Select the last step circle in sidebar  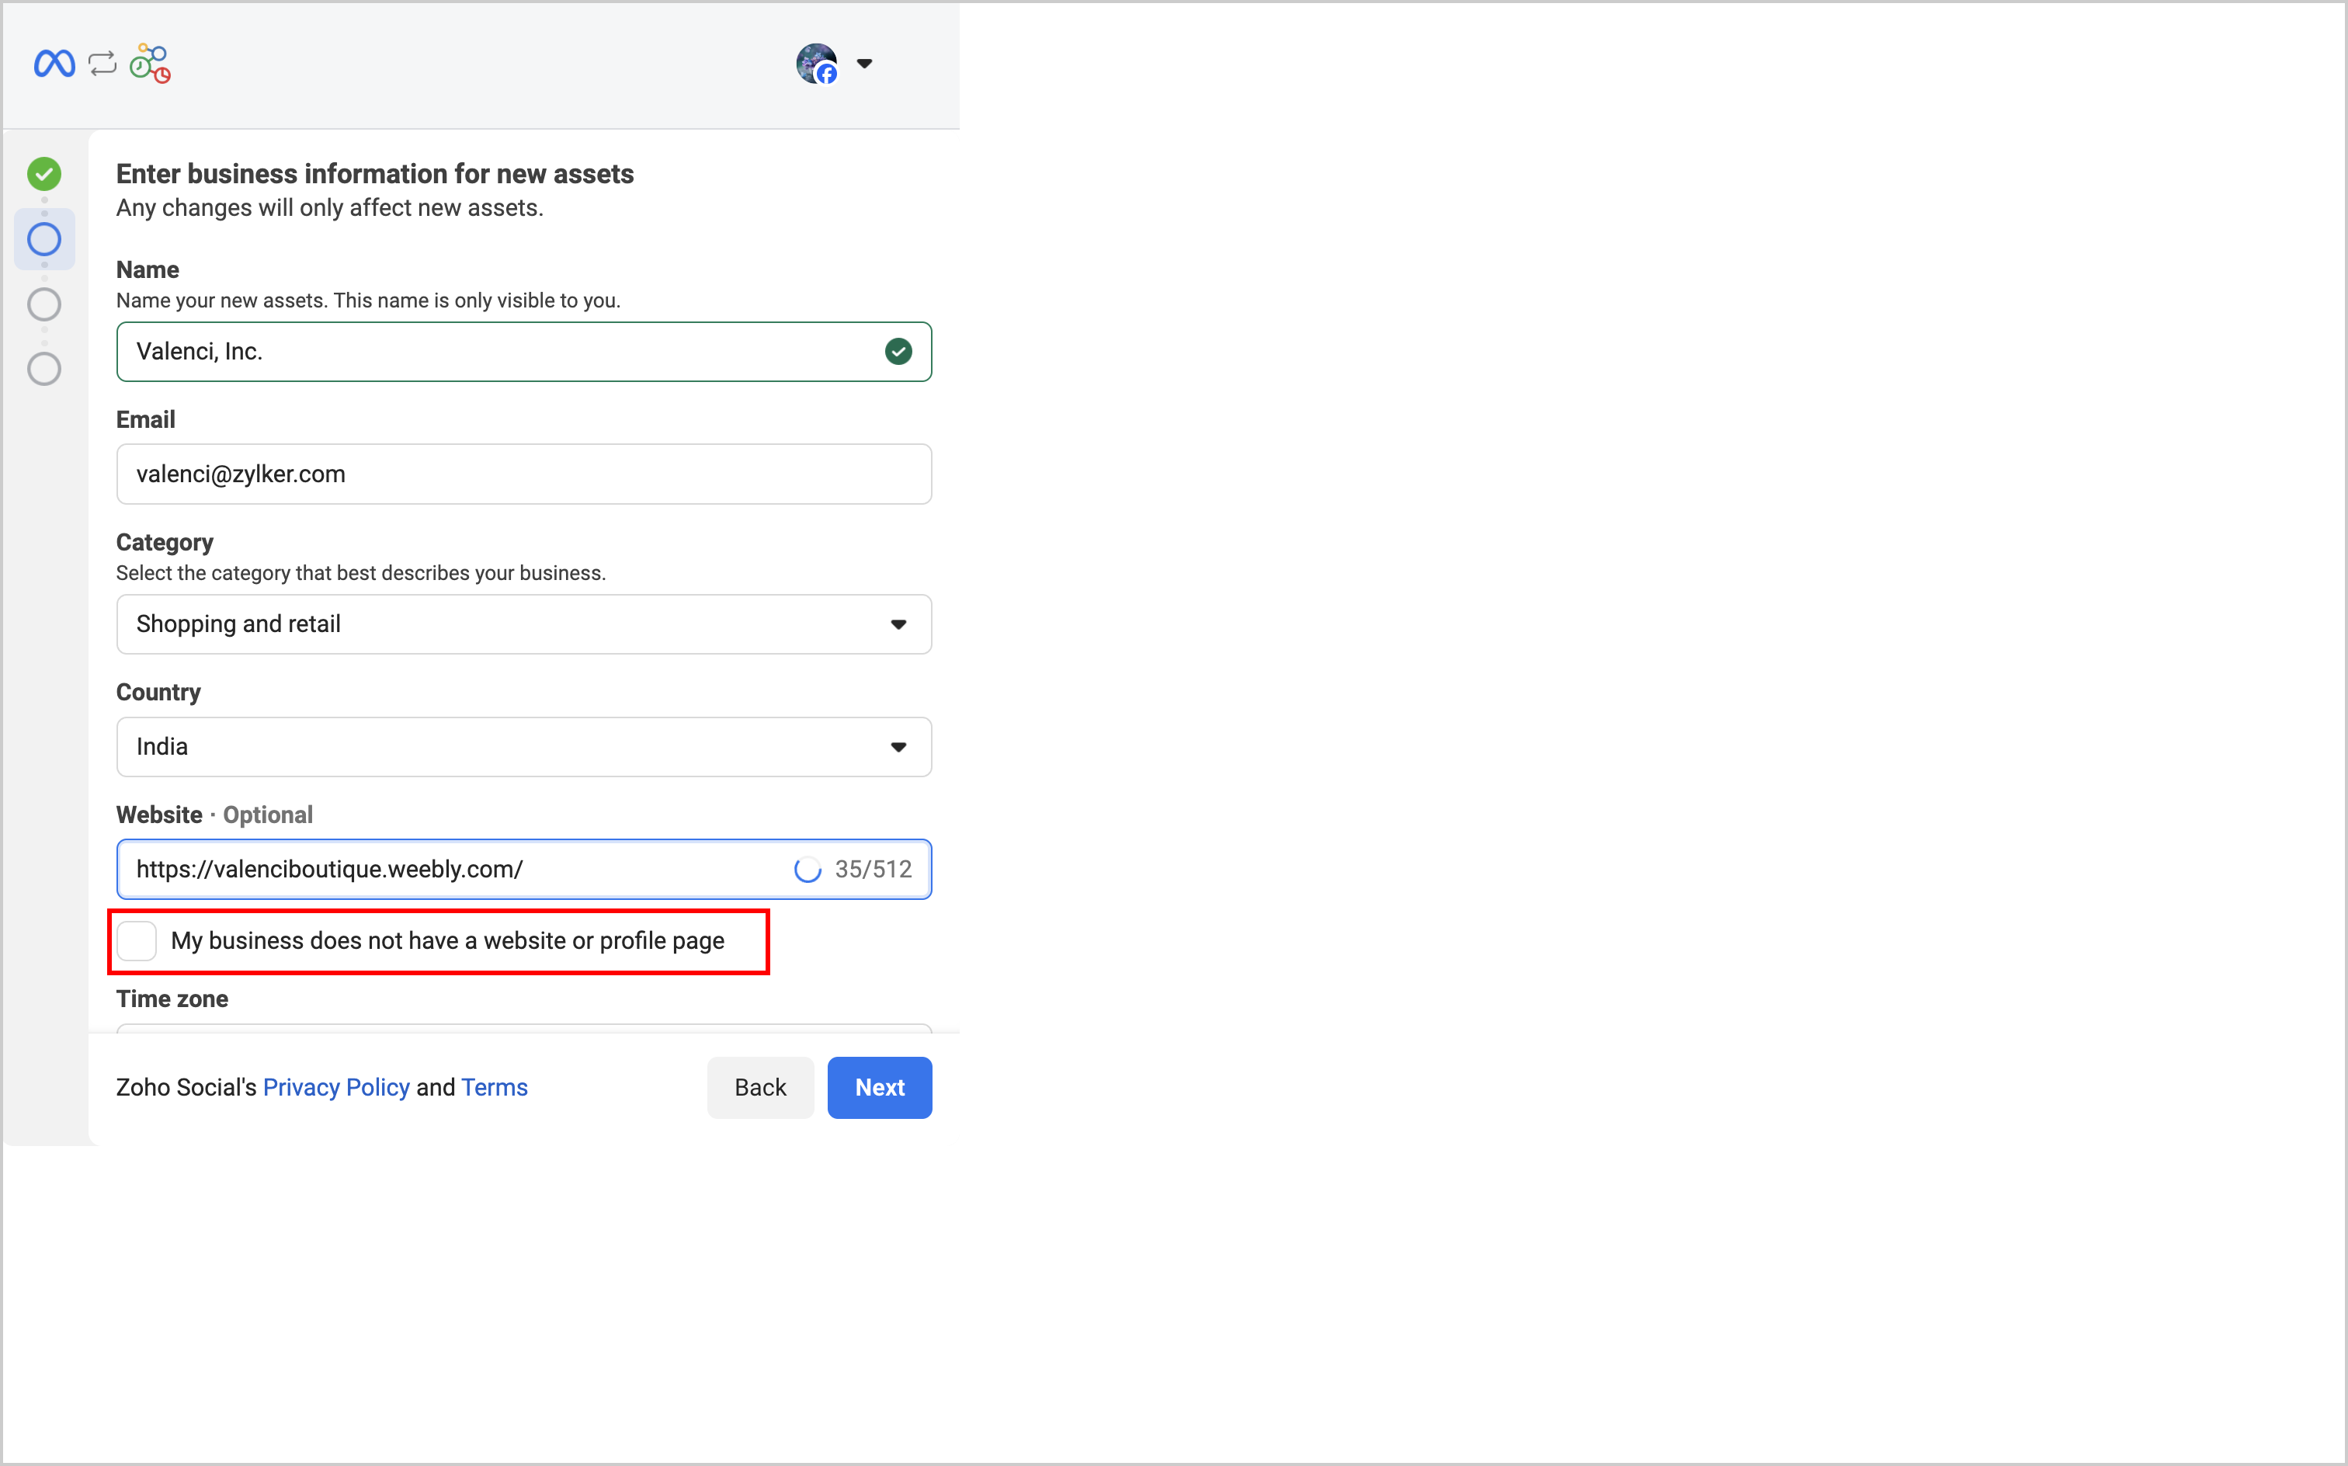pos(44,370)
